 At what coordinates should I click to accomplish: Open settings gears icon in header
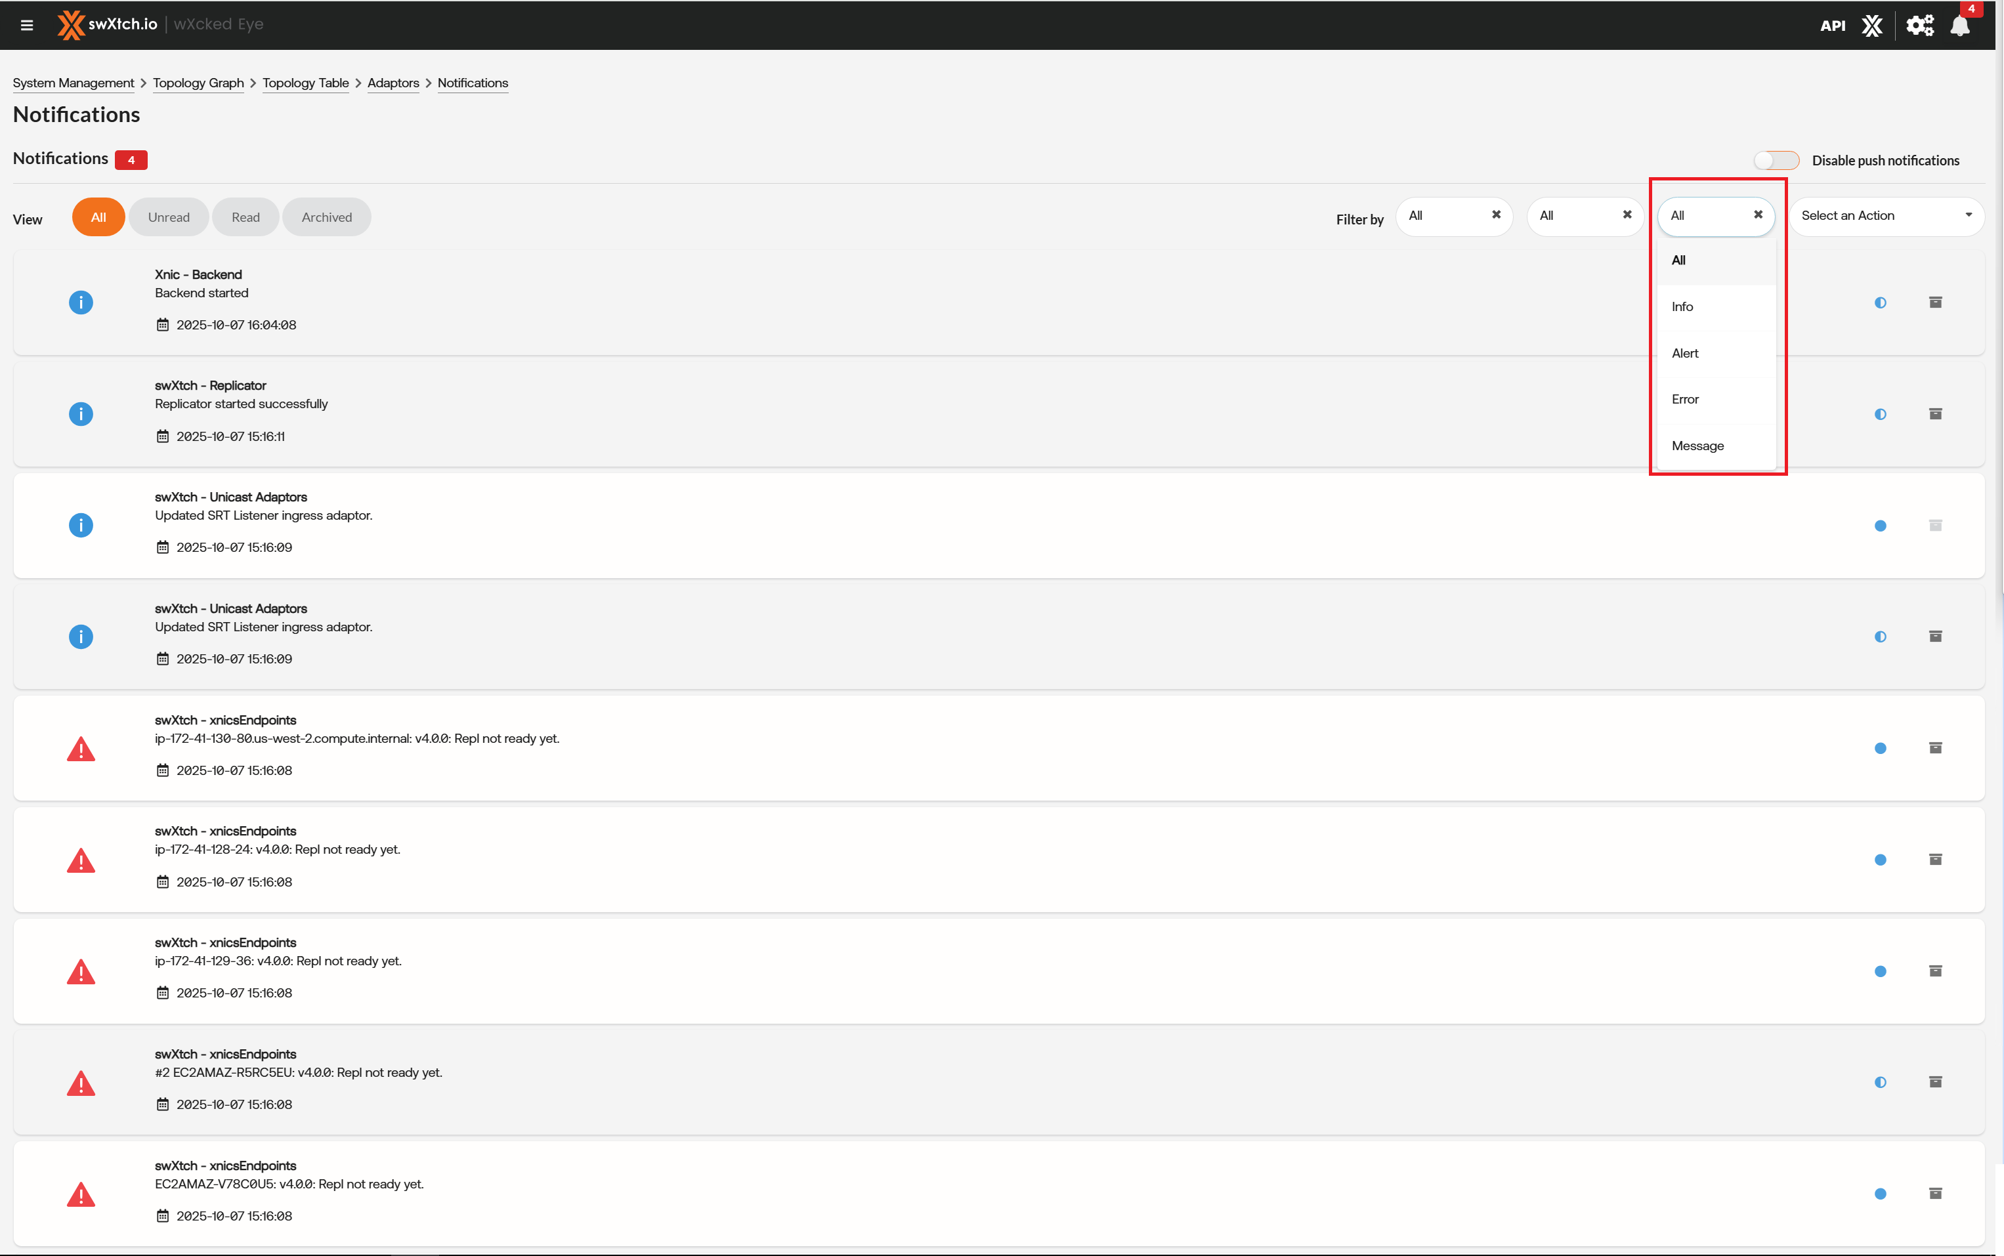(1919, 26)
